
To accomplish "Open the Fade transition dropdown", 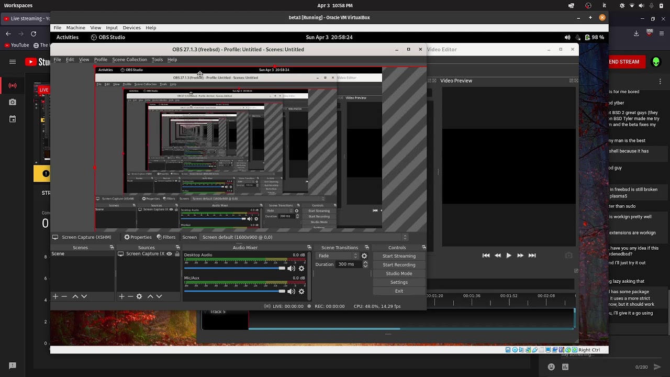I will (x=338, y=256).
